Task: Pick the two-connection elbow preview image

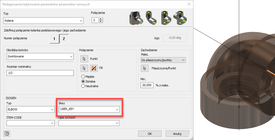Action: [x=151, y=18]
